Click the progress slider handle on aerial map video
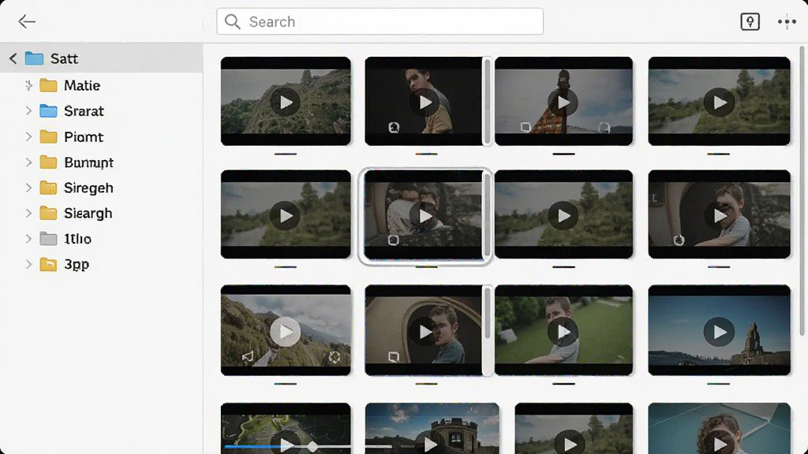808x454 pixels. (x=312, y=446)
